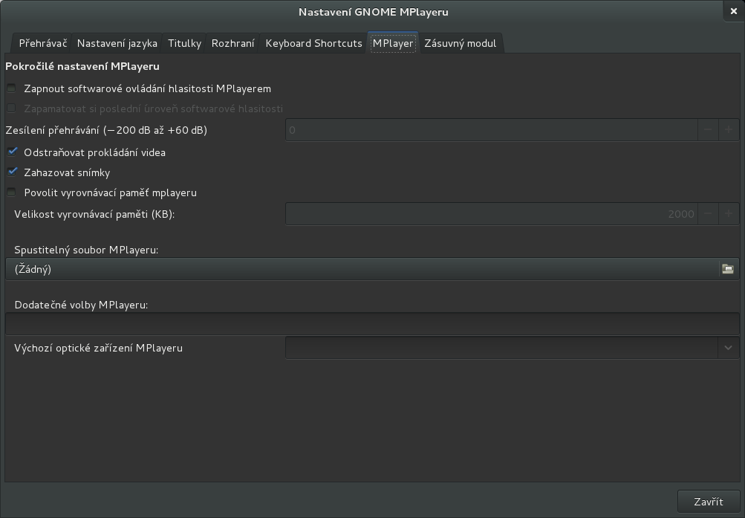The width and height of the screenshot is (745, 518).
Task: Decrease cache size with minus button
Action: point(707,214)
